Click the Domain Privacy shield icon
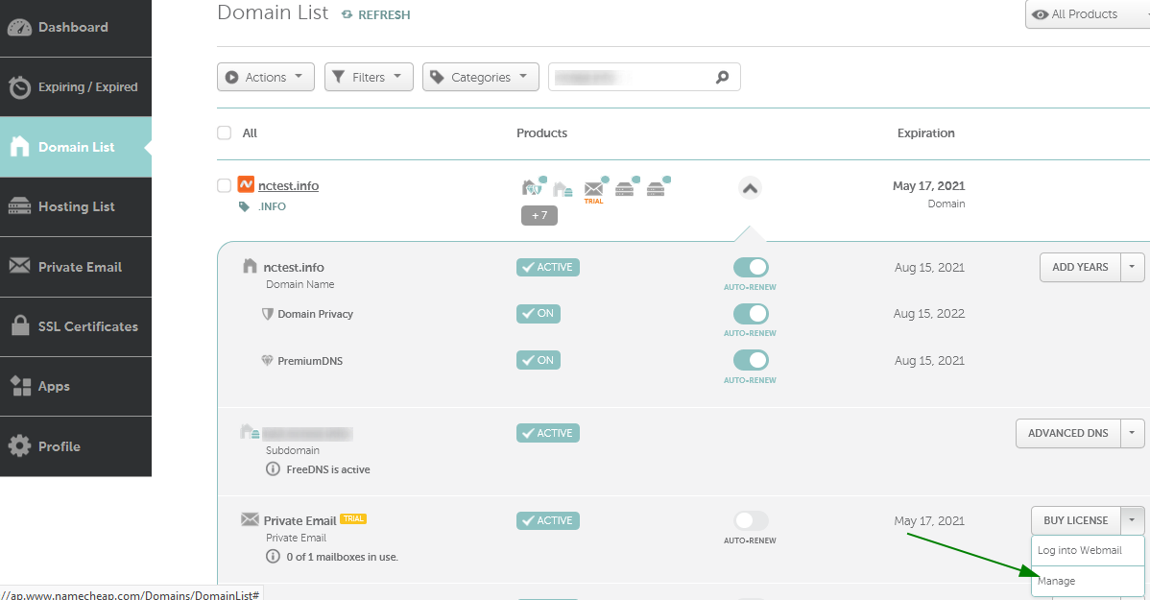Image resolution: width=1150 pixels, height=600 pixels. 268,314
